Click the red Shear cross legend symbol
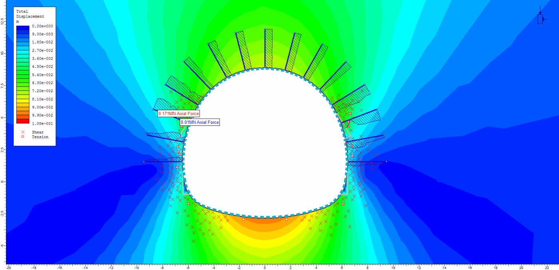Screen dimensions: 559x270 [23, 132]
